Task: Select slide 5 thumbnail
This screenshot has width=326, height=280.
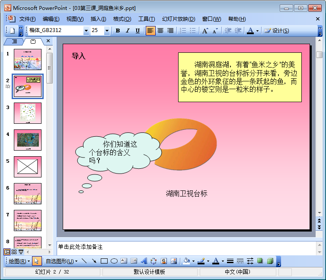Action: pyautogui.click(x=28, y=167)
